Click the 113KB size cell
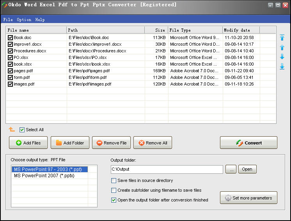Screen dimensions: 291x221 pyautogui.click(x=159, y=38)
